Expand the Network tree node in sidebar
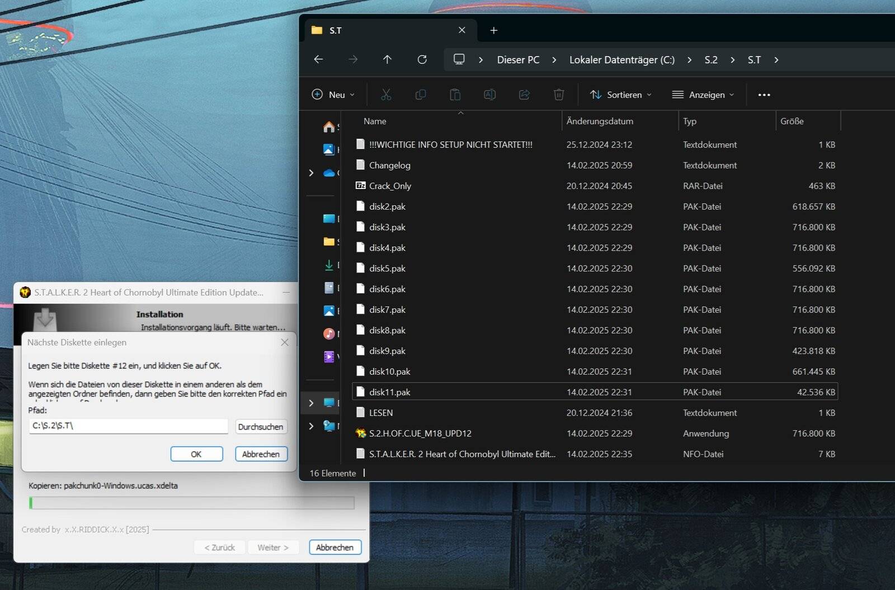The height and width of the screenshot is (590, 895). click(312, 426)
